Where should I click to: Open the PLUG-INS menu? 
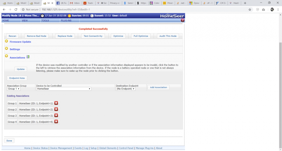tap(66, 21)
